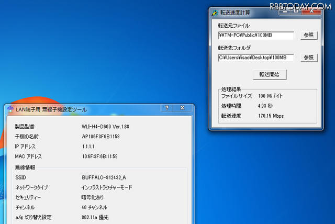Select file size 100 Mバイト value
The image size is (335, 224).
[x=270, y=96]
